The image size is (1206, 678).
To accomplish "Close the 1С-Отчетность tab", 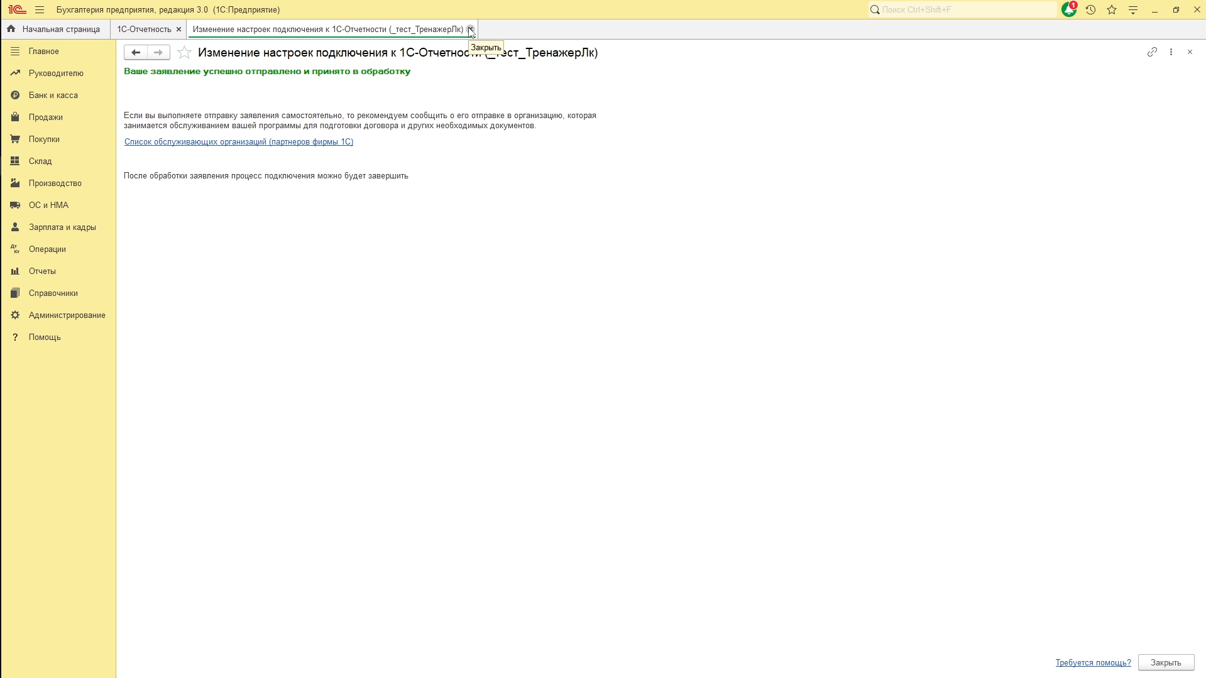I will pos(178,30).
